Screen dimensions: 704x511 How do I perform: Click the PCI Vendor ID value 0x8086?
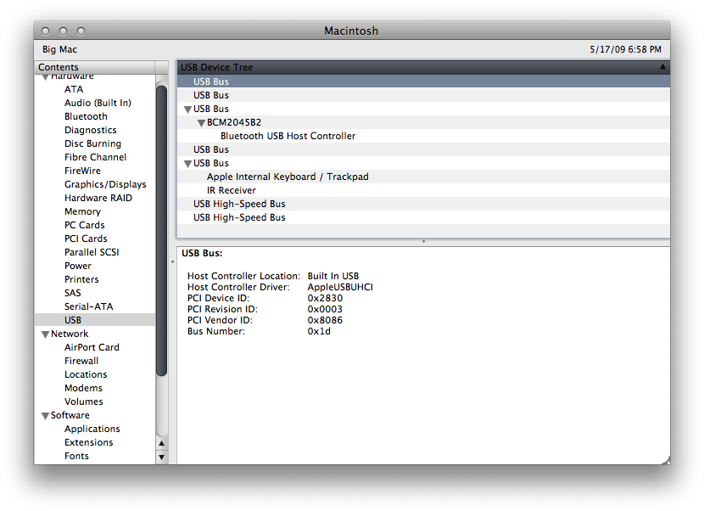325,320
